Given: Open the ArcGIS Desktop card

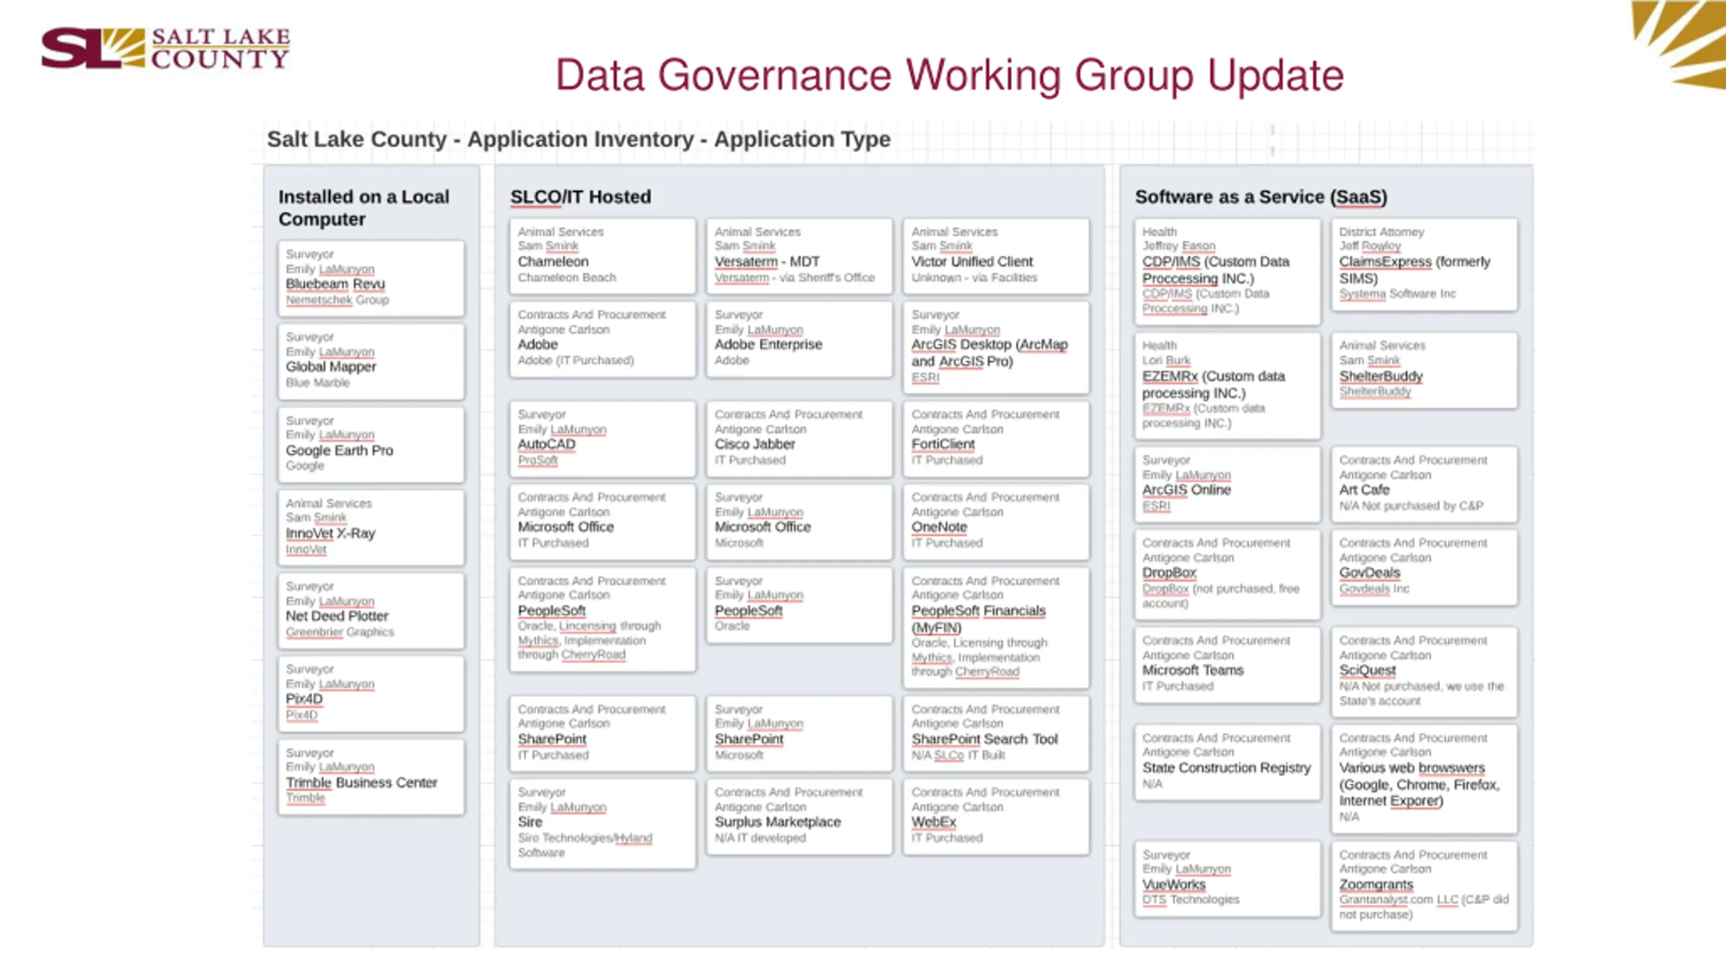Looking at the screenshot, I should click(996, 347).
